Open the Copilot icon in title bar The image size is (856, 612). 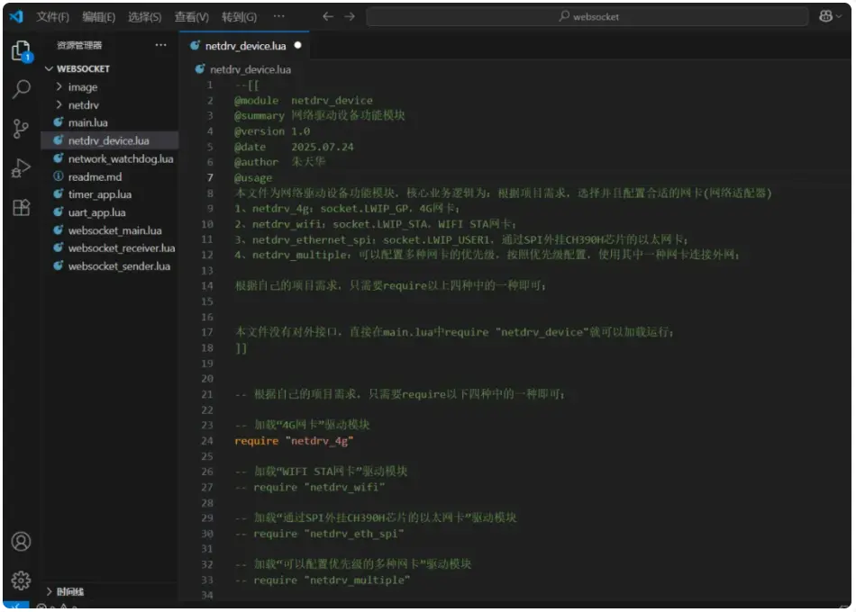(825, 16)
